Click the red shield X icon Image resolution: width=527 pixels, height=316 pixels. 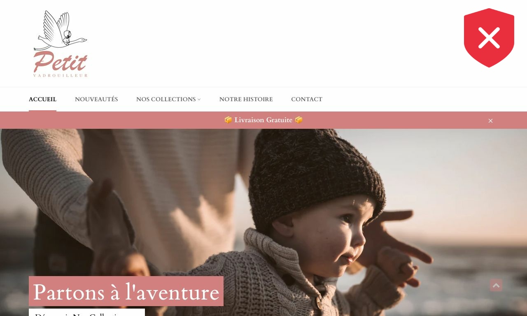[489, 38]
